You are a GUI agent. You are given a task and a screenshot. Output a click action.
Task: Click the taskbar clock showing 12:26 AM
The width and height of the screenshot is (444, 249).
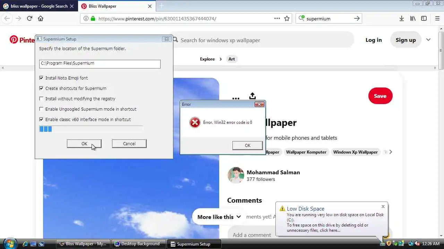[x=431, y=244]
